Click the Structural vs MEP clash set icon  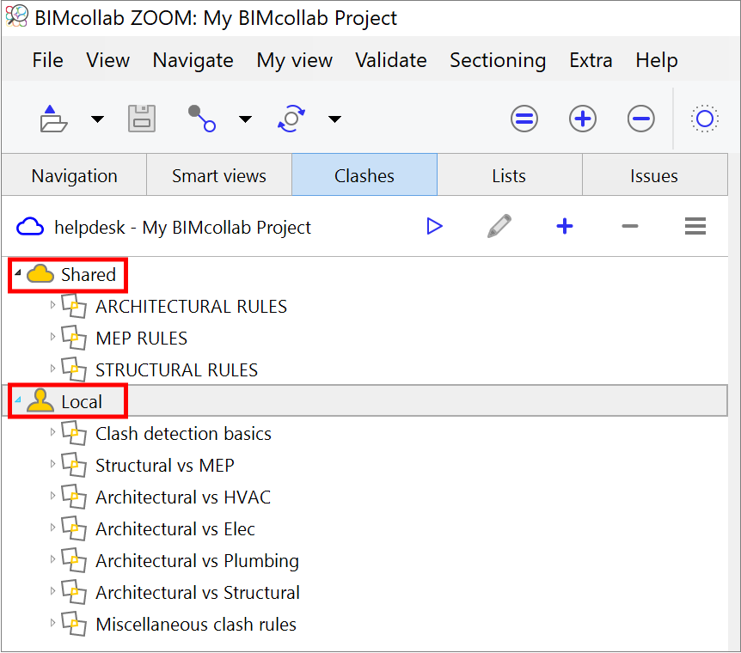coord(74,465)
